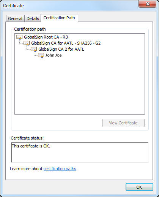The height and width of the screenshot is (197, 159).
Task: Select the GlobalSign CA 2 for AATL node
Action: 61,49
